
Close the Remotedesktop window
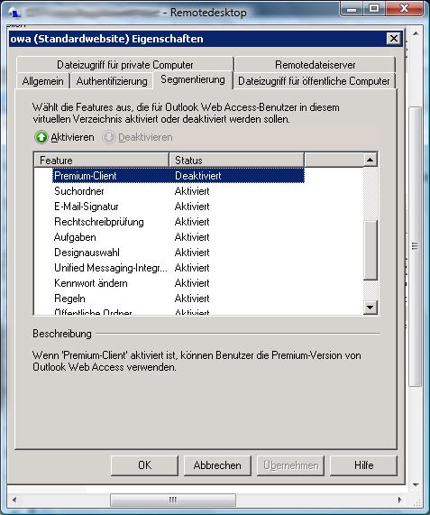point(405,8)
